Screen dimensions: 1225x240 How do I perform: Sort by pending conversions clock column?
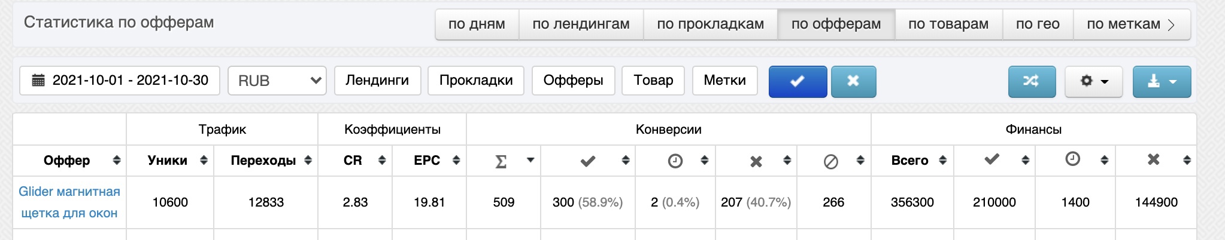point(675,161)
